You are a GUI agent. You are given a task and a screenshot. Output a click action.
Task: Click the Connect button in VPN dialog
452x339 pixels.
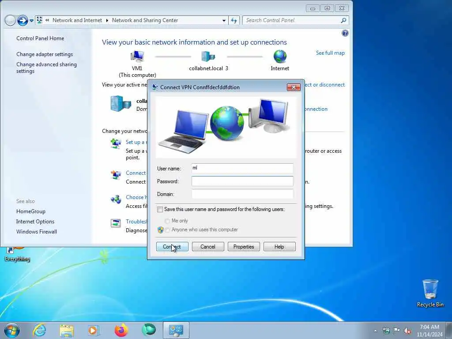click(x=172, y=246)
